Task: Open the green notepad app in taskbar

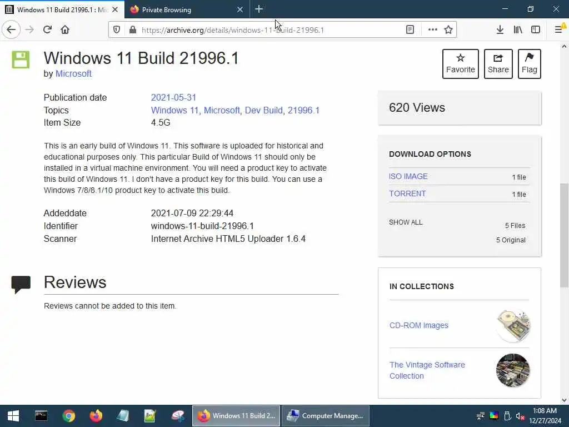Action: [x=150, y=416]
